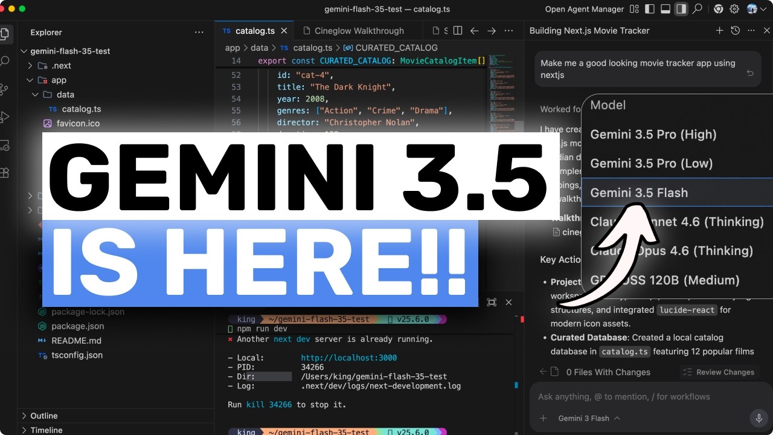773x435 pixels.
Task: Open the http://localhost:3000 link in terminal
Action: (348, 358)
